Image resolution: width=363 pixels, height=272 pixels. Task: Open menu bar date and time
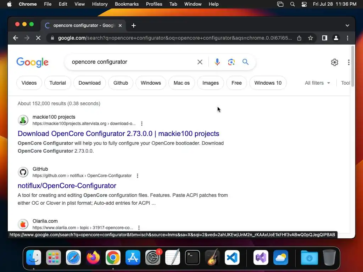[x=335, y=4]
